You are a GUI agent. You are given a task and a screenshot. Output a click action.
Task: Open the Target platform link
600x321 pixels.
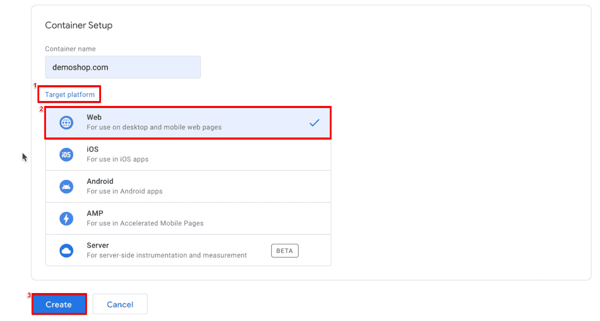(69, 94)
